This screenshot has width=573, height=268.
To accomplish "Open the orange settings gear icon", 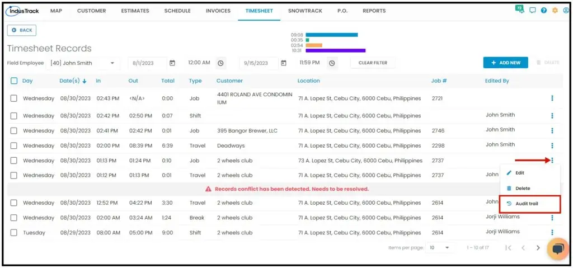I will point(555,11).
